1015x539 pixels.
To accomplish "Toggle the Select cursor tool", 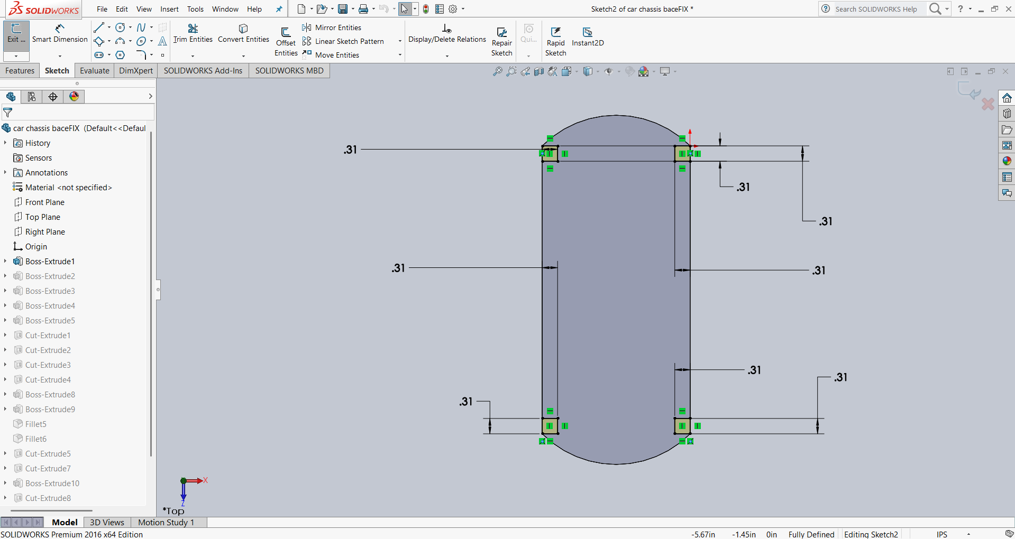I will tap(405, 9).
